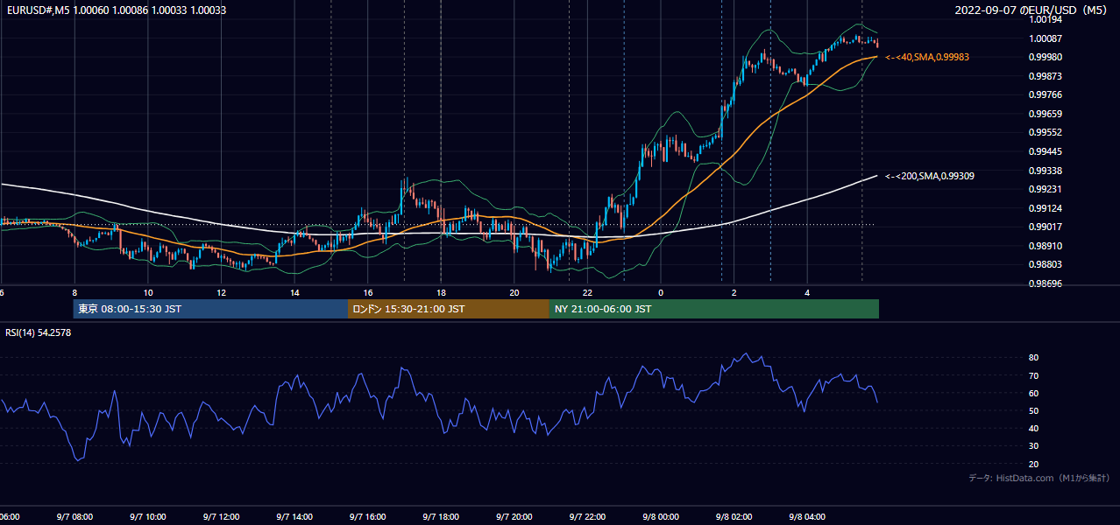
Task: Click the 9/8 02:00 time label
Action: [734, 516]
